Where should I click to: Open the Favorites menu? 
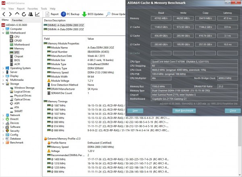point(33,8)
